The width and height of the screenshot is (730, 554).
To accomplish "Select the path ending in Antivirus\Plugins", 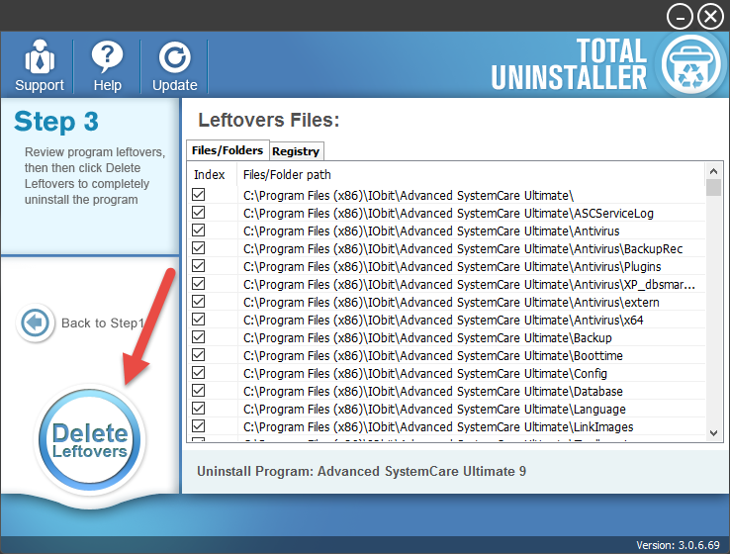I will (x=452, y=267).
